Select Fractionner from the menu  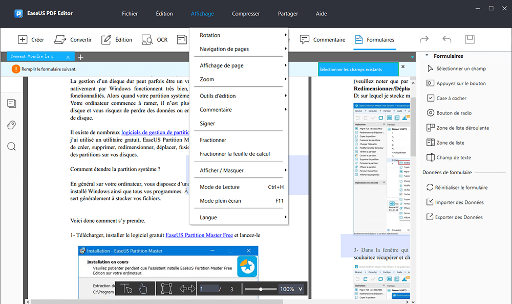(x=239, y=140)
